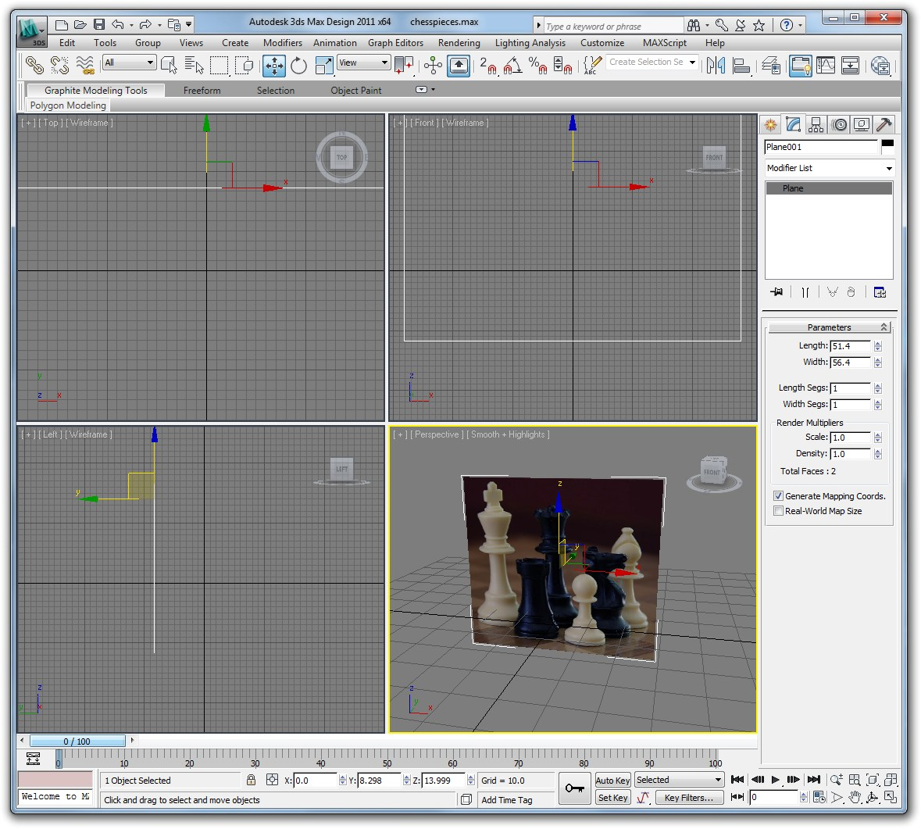
Task: Click the Angle Snap toggle icon
Action: point(512,66)
